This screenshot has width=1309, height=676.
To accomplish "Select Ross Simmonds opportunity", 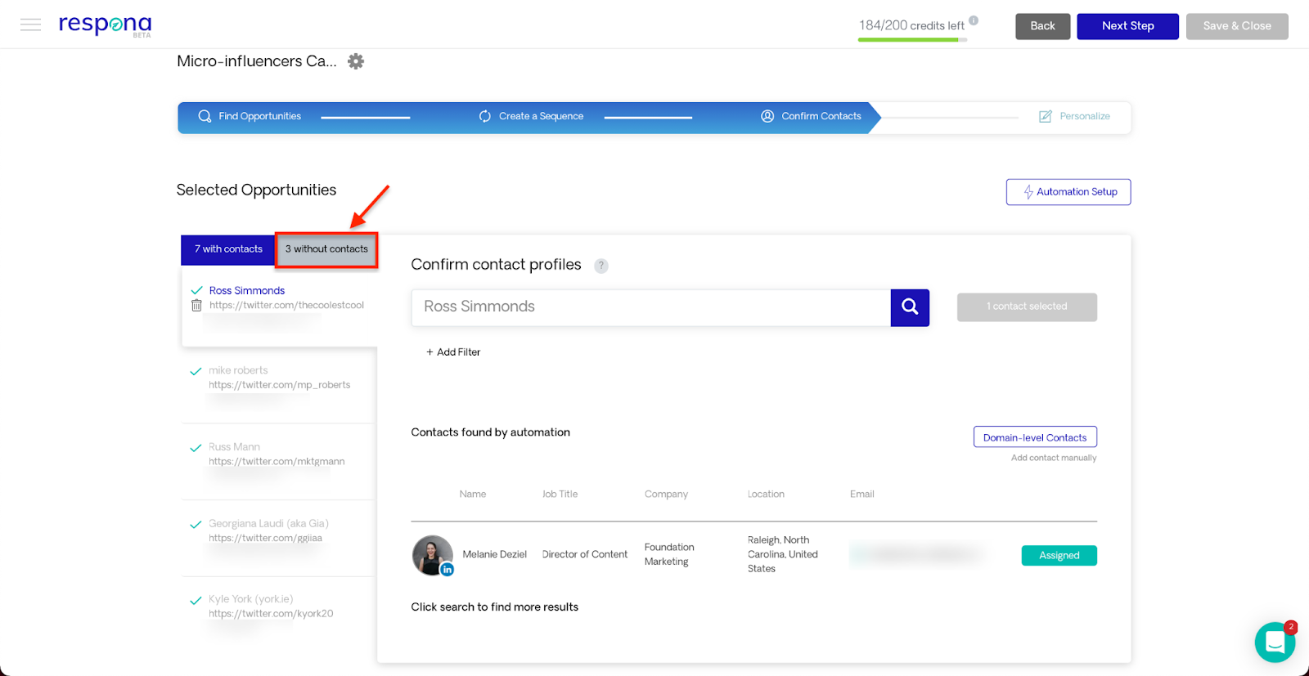I will (x=247, y=290).
